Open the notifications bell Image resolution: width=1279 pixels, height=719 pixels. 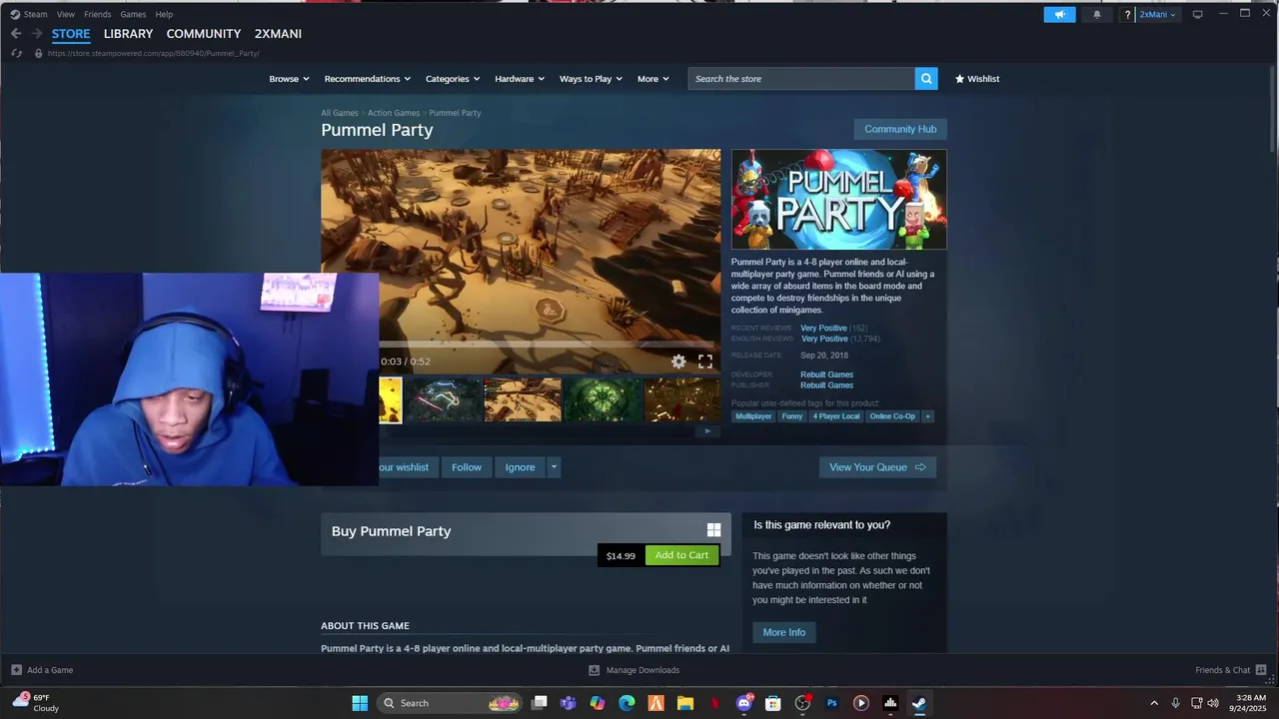[x=1097, y=14]
